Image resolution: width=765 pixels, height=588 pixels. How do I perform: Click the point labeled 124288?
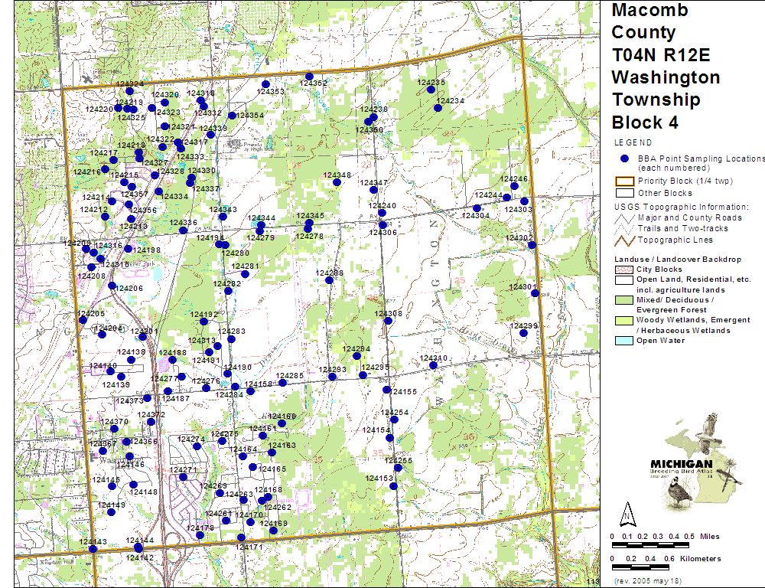[x=329, y=280]
